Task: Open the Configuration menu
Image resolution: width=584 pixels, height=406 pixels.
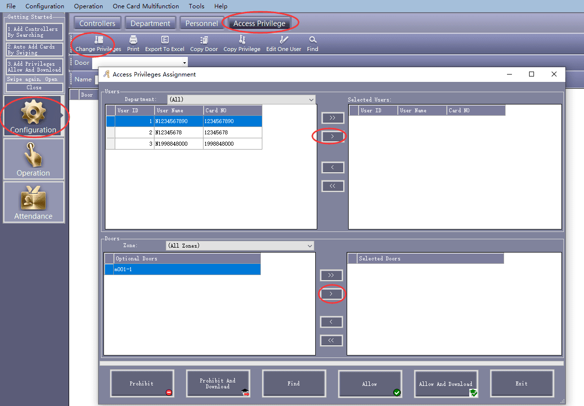Action: (45, 6)
